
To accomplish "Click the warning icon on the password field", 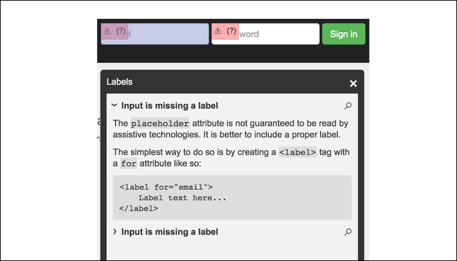I will 219,31.
